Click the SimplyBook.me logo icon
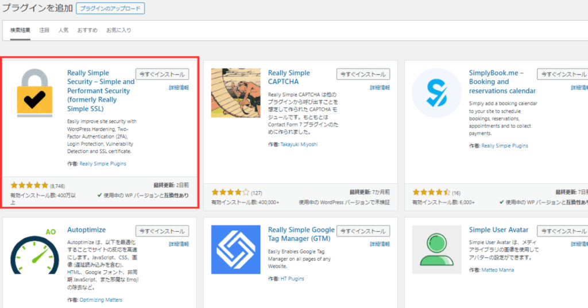The width and height of the screenshot is (588, 308). (436, 93)
